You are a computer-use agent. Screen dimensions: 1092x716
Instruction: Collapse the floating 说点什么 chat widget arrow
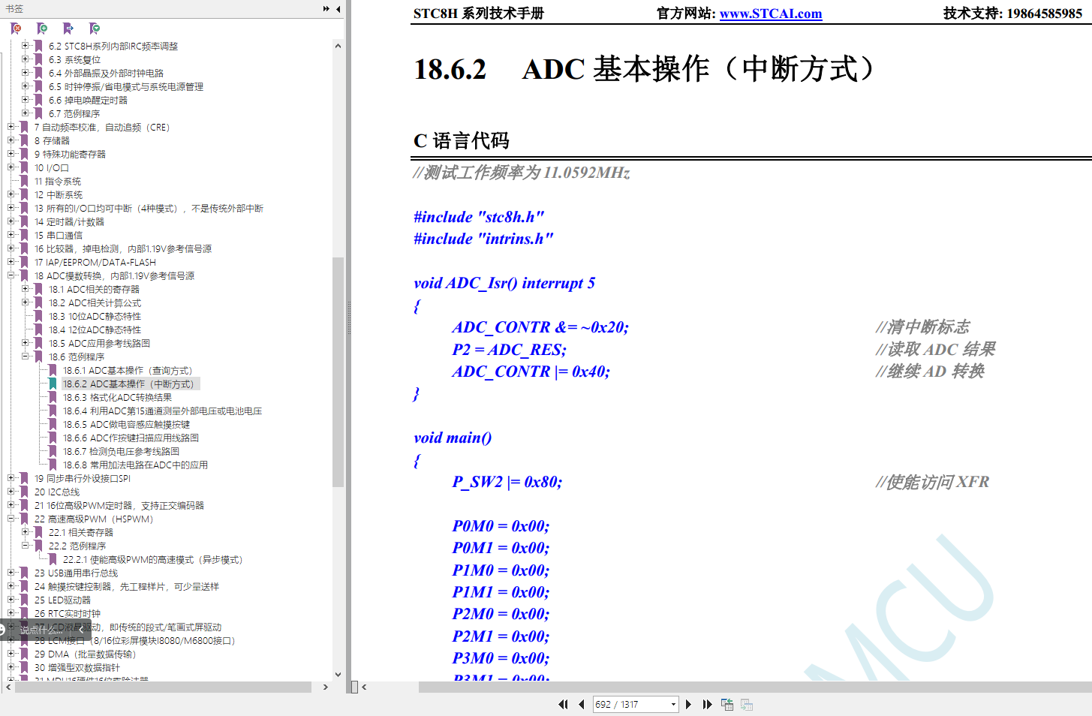tap(81, 630)
